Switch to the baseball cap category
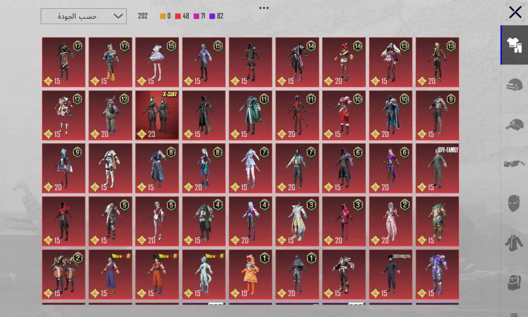 pyautogui.click(x=514, y=125)
